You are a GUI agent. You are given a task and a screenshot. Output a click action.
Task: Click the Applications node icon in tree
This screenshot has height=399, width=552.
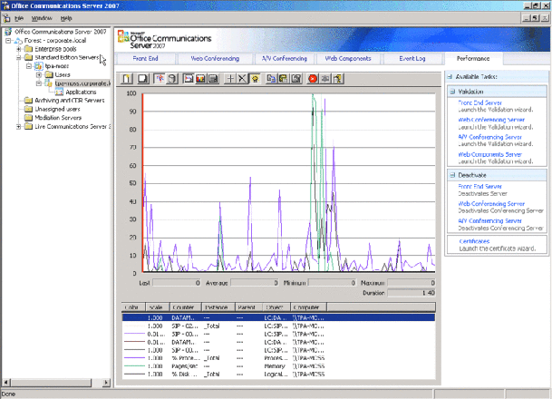[59, 92]
